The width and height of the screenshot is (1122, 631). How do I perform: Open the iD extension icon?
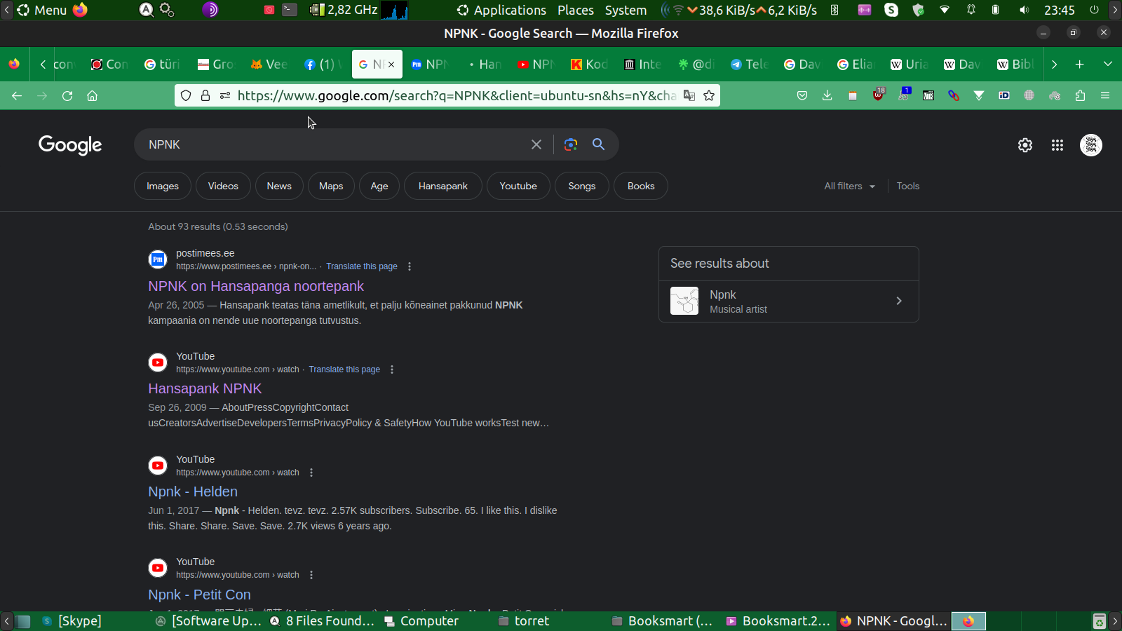pos(1004,96)
